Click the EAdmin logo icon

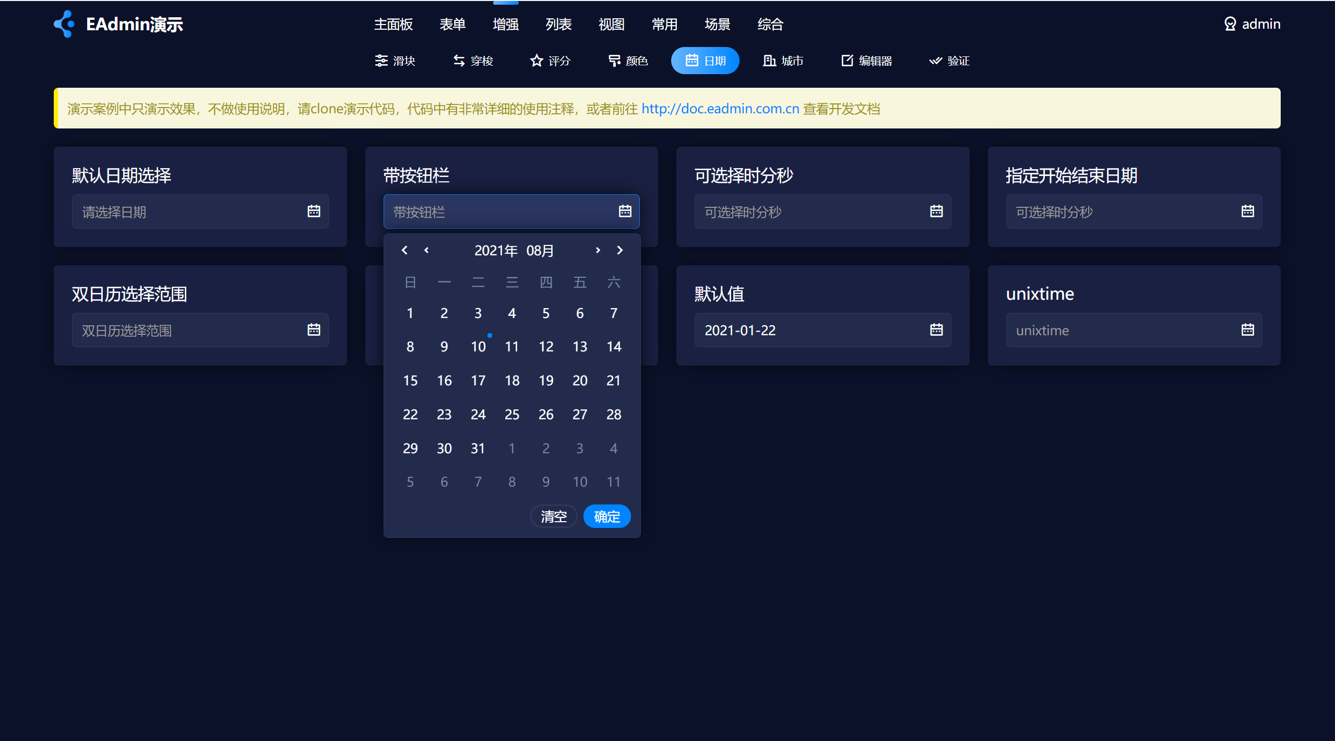(64, 24)
